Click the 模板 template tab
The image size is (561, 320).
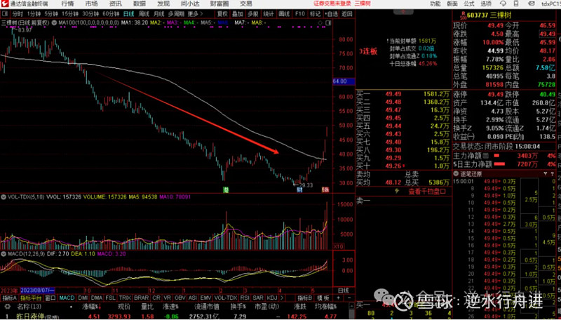(x=323, y=298)
